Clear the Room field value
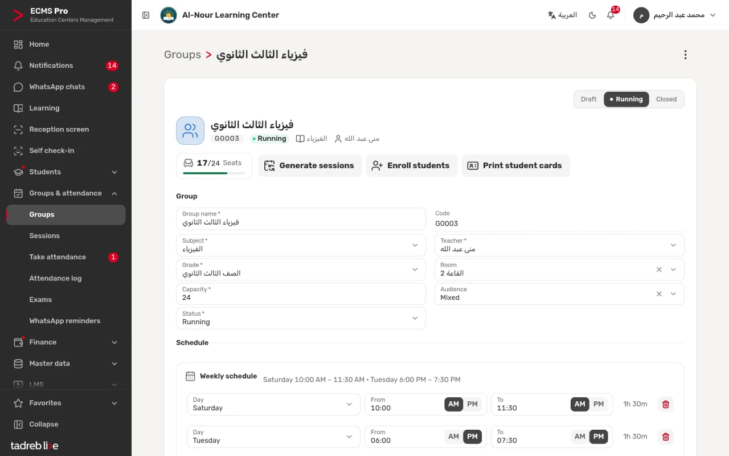The height and width of the screenshot is (456, 729). coord(659,270)
